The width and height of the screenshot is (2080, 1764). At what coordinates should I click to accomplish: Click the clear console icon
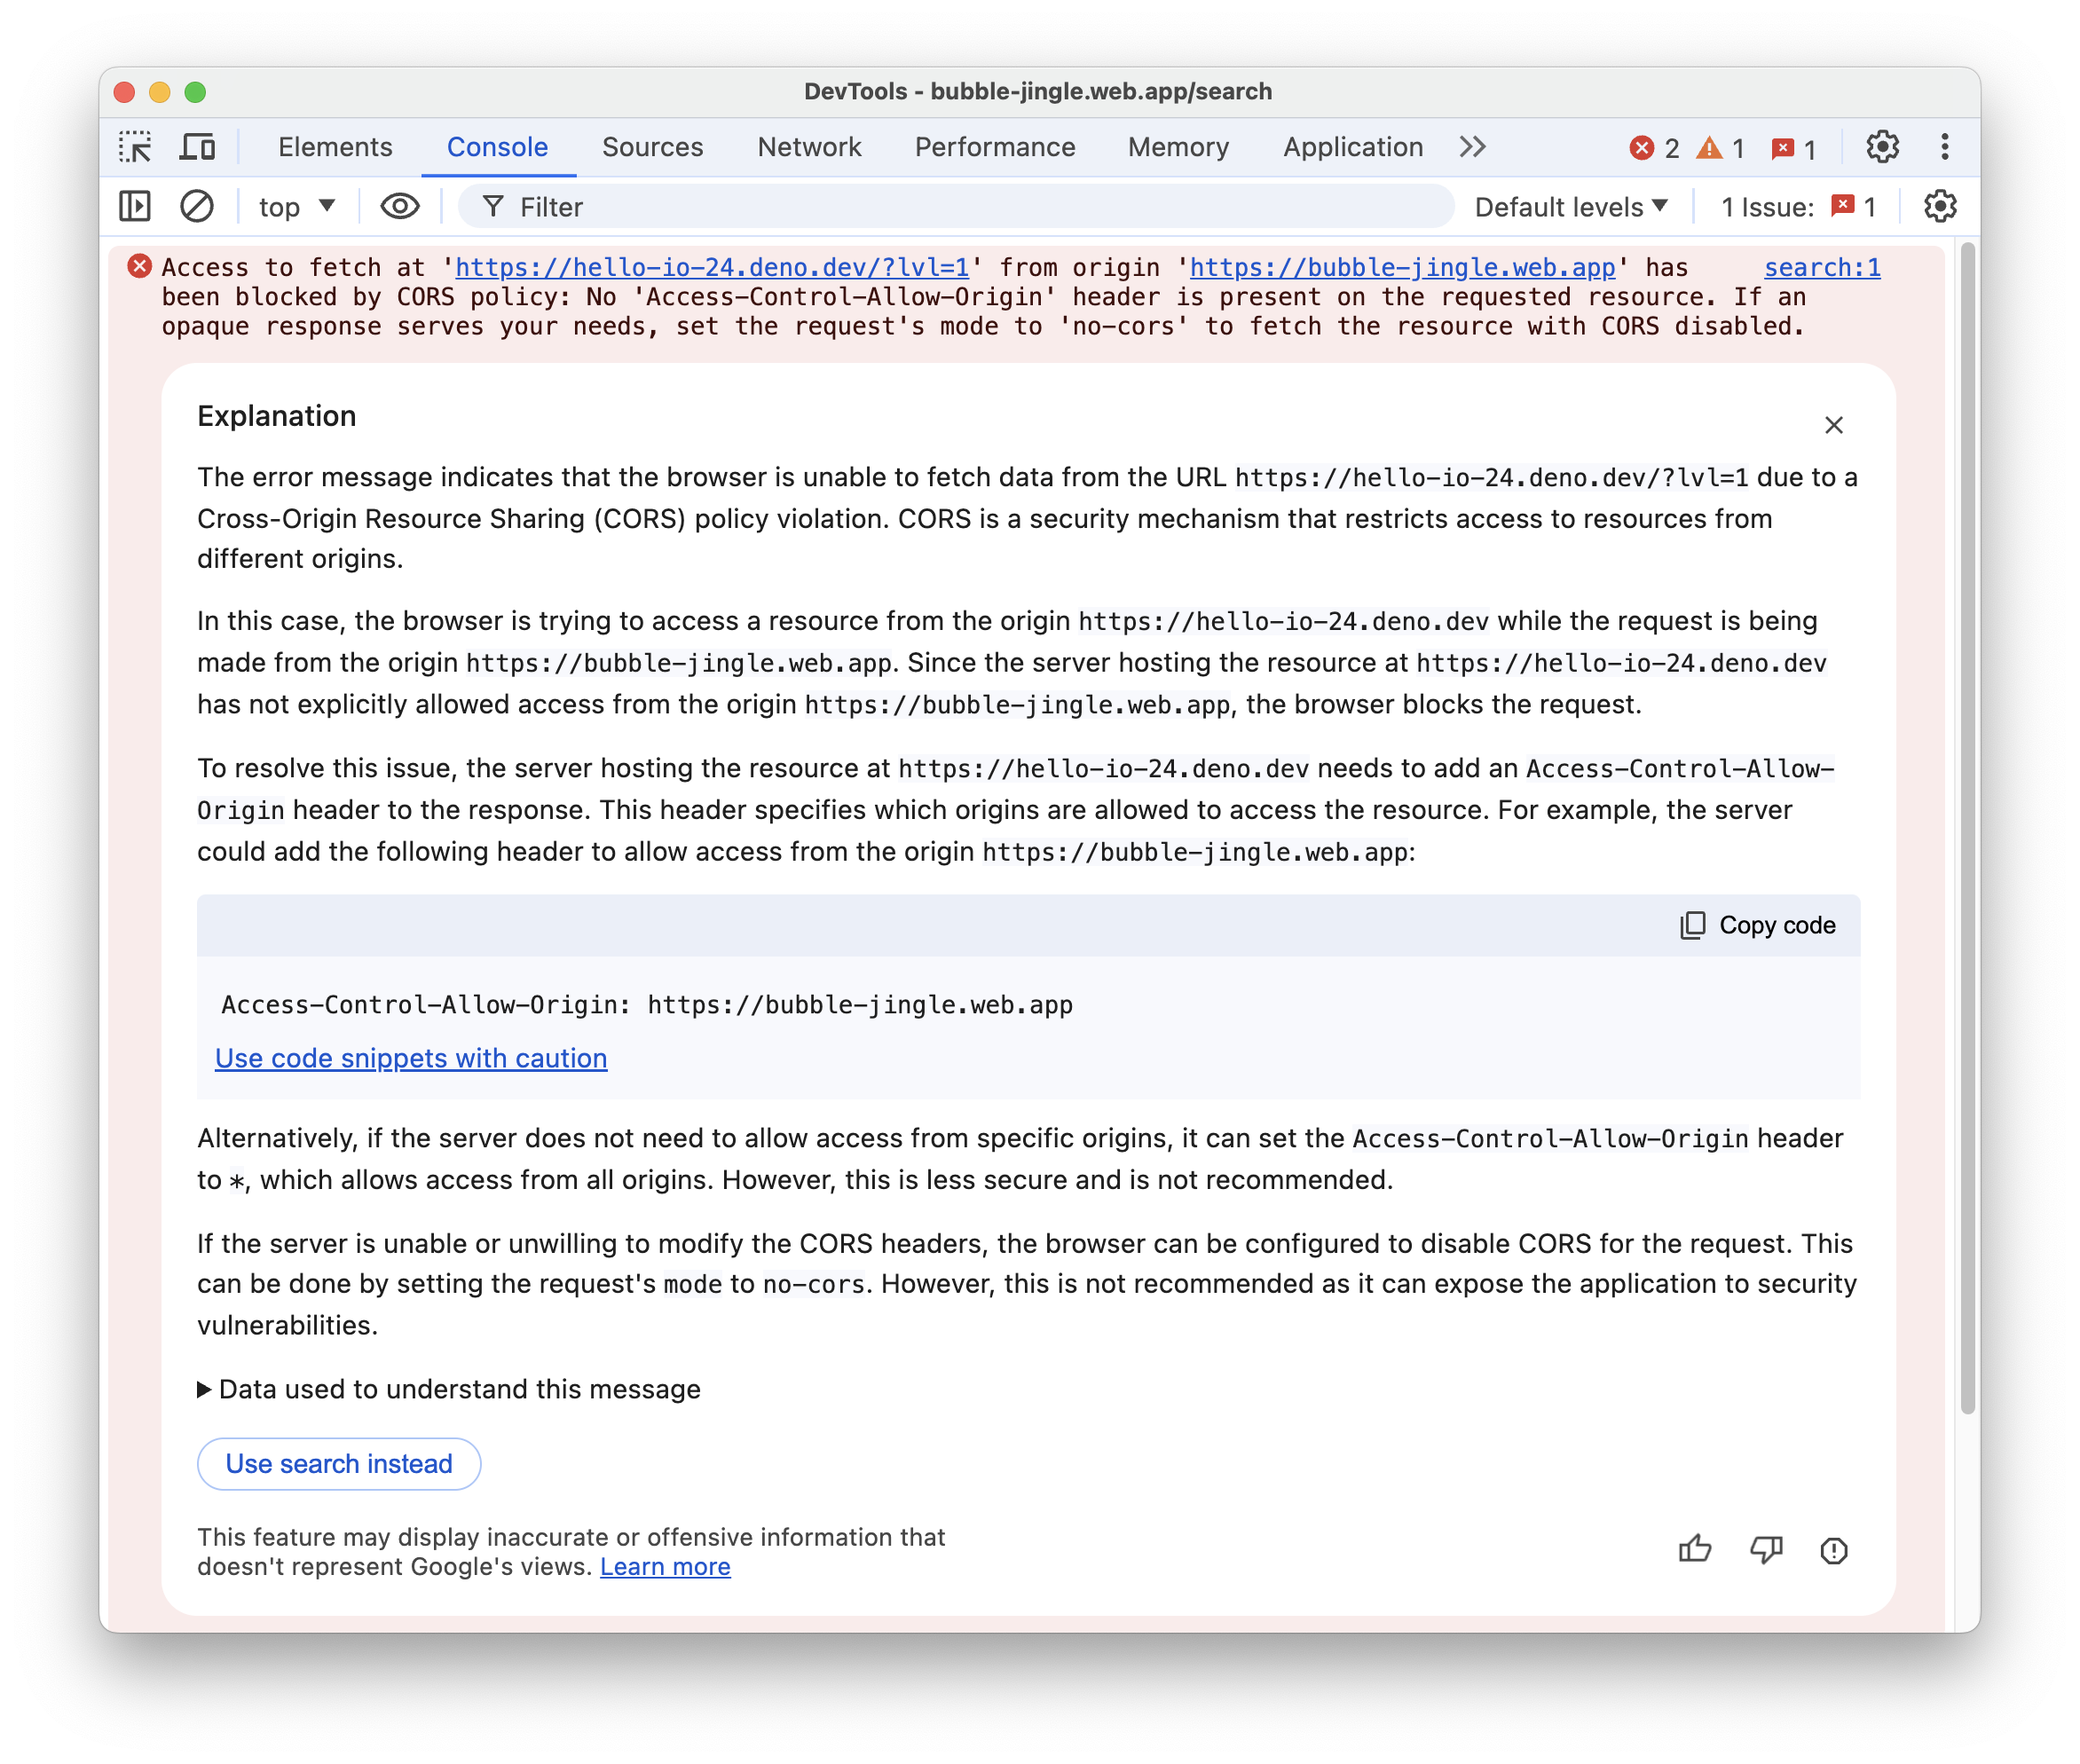coord(194,209)
